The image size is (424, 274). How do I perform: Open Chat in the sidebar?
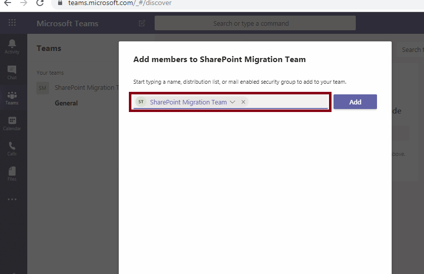point(12,73)
